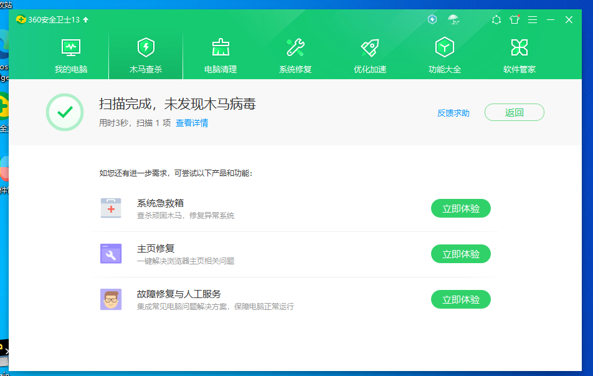Viewport: 593px width, 376px height.
Task: Select the 木马查杀 shield icon
Action: 146,47
